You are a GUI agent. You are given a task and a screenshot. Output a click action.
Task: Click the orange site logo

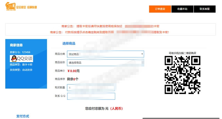click(x=11, y=6)
